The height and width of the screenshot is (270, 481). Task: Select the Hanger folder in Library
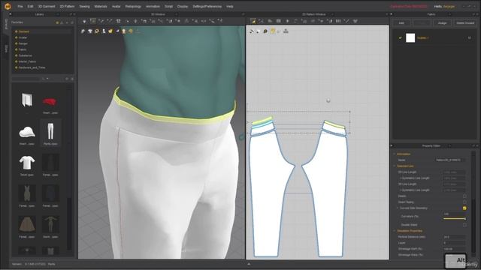23,43
